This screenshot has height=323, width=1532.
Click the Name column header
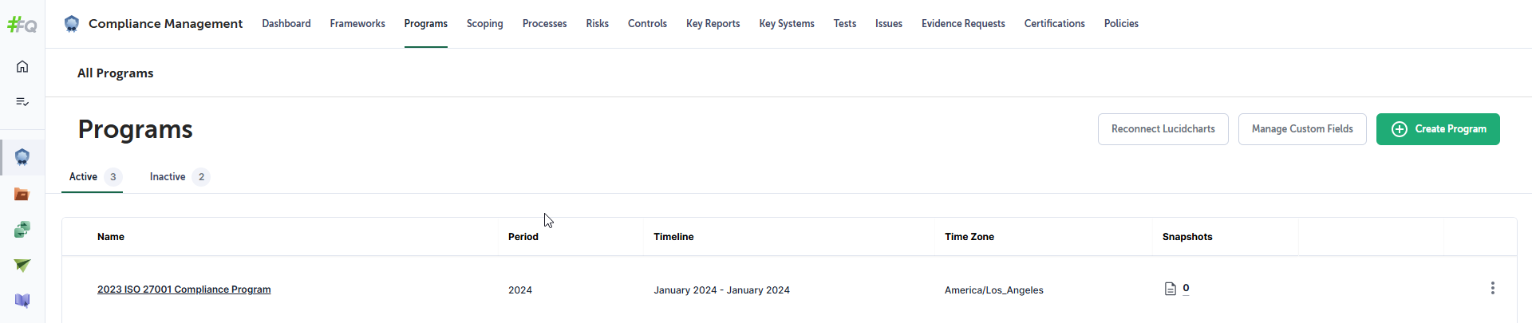point(111,237)
